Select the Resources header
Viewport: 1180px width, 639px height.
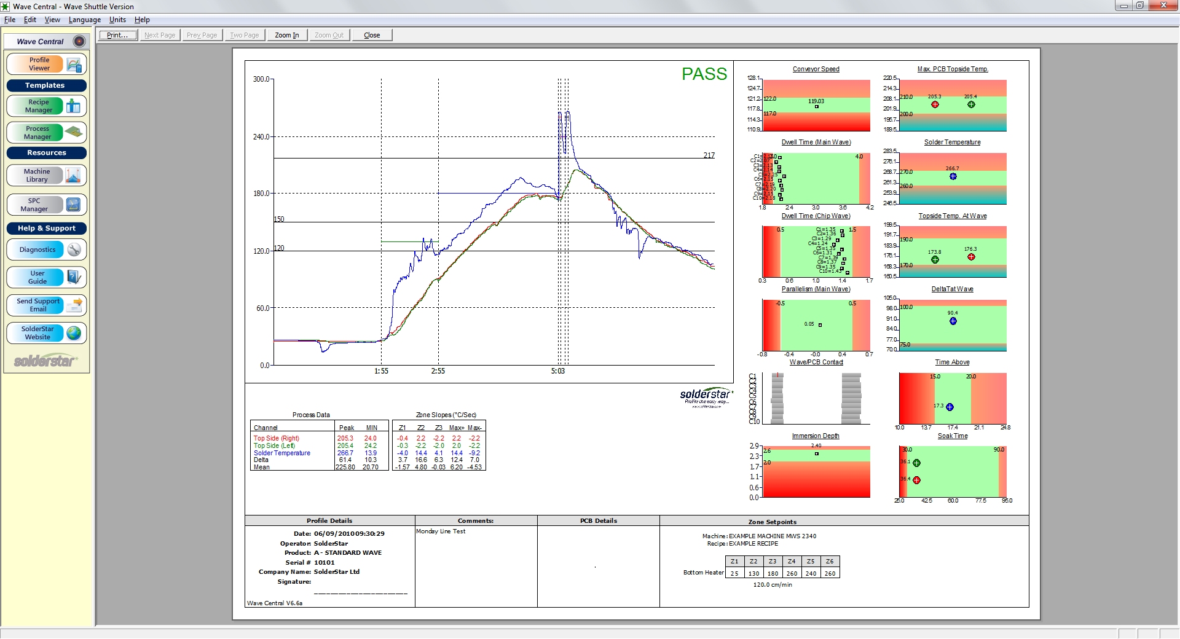[x=46, y=153]
